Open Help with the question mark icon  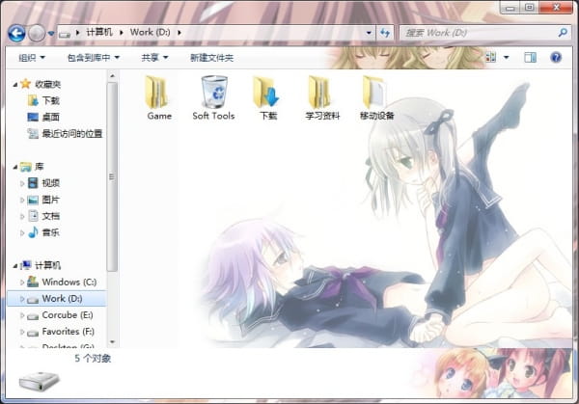(556, 57)
